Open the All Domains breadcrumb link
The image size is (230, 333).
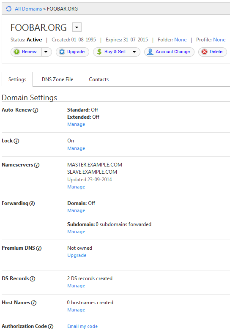[28, 9]
